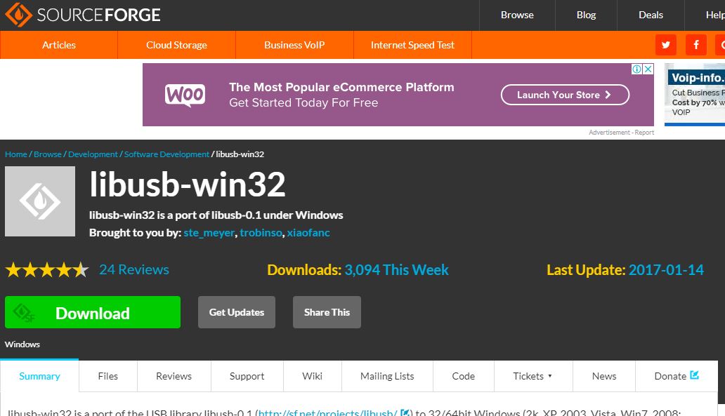Switch to the Reviews tab
This screenshot has height=416, width=725.
click(174, 376)
